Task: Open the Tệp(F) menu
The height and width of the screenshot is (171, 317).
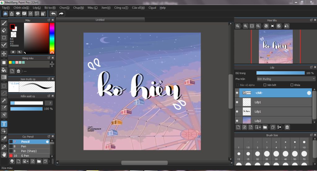Action: coord(6,8)
